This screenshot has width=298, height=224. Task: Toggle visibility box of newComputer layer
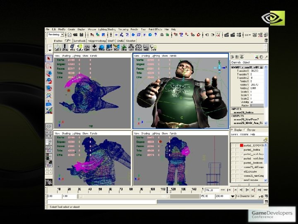click(233, 180)
